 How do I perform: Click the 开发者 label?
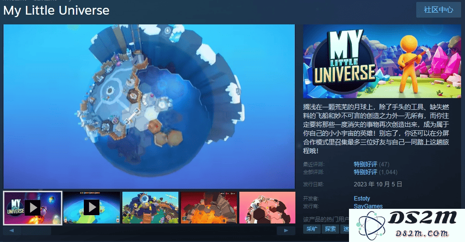point(311,199)
